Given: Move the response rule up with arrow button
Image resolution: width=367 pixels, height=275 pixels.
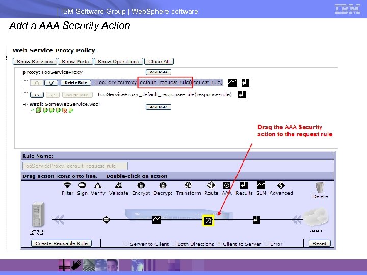Looking at the screenshot, I should click(x=37, y=95).
